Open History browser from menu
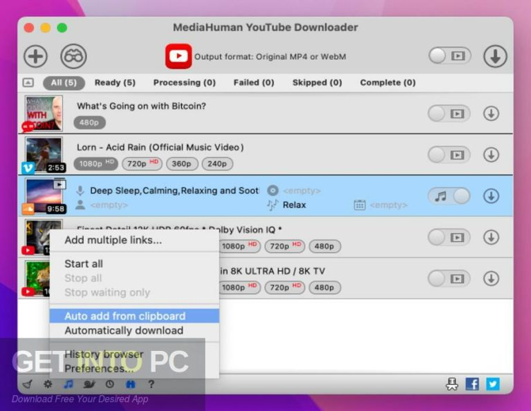 pos(134,354)
